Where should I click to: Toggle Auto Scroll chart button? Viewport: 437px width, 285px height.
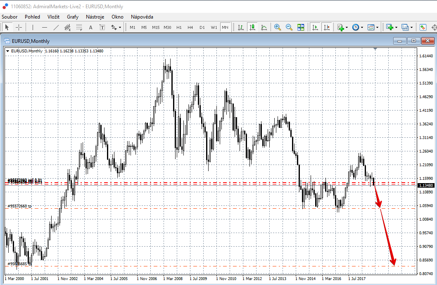click(x=315, y=27)
